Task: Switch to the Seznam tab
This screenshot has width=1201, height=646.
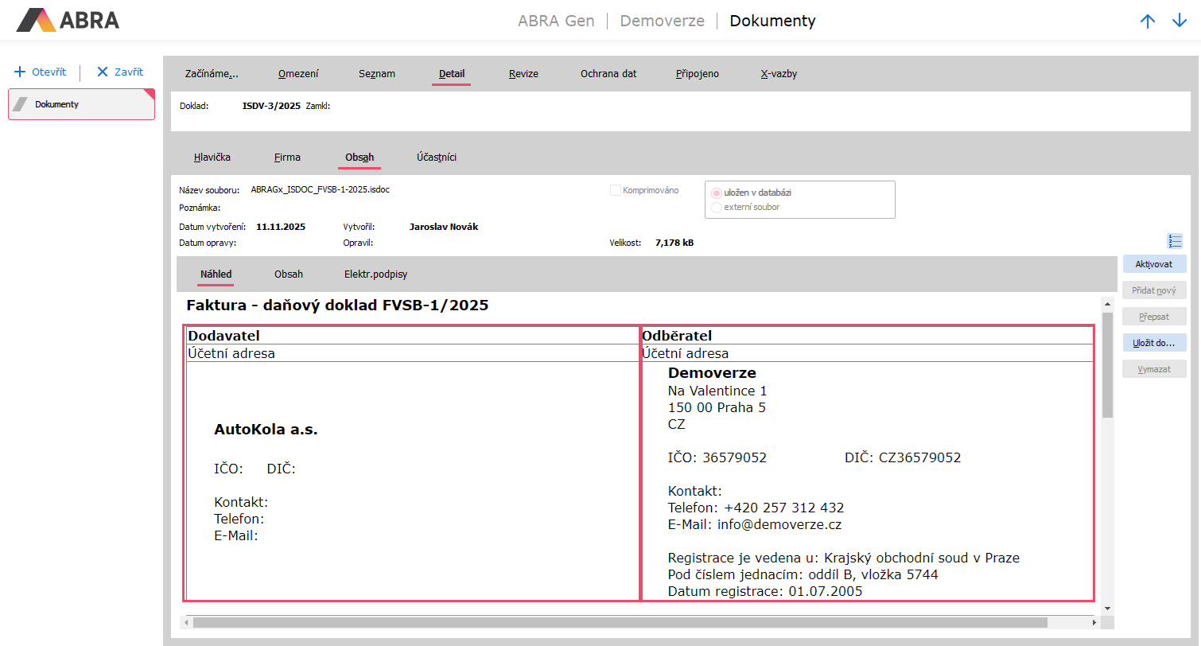Action: [377, 73]
